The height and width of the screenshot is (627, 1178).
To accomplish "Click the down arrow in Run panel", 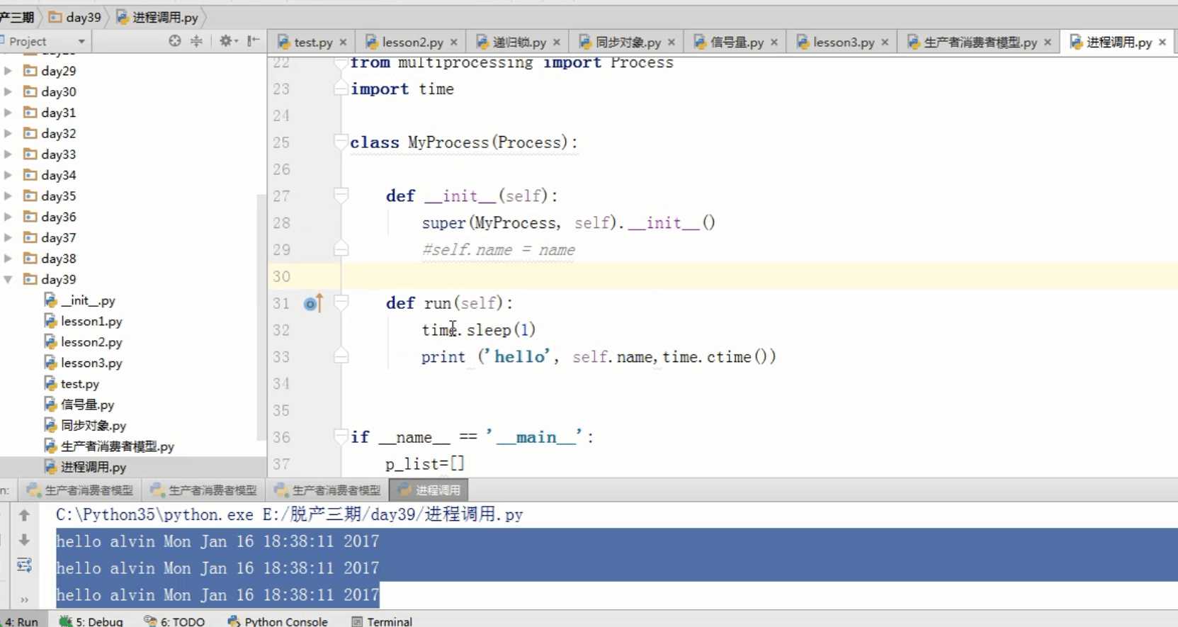I will (x=24, y=540).
